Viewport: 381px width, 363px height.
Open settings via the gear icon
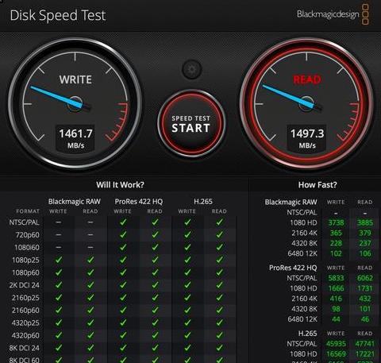point(192,70)
